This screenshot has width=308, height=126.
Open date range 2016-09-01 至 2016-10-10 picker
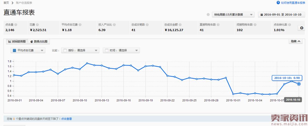tap(282, 14)
